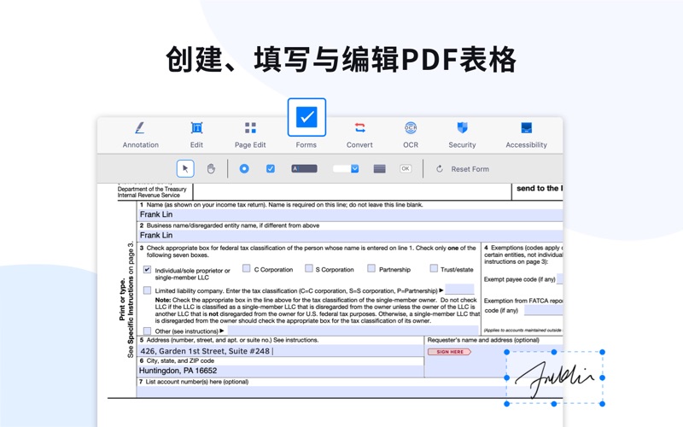Click the Convert tab label
The height and width of the screenshot is (427, 683).
[359, 145]
